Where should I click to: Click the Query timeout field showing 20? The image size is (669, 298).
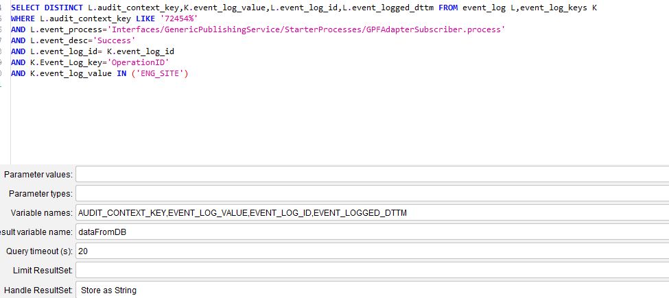[372, 251]
